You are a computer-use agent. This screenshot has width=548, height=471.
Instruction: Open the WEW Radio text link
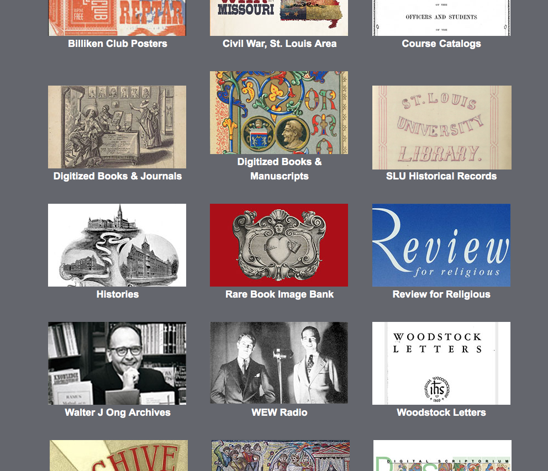point(279,412)
